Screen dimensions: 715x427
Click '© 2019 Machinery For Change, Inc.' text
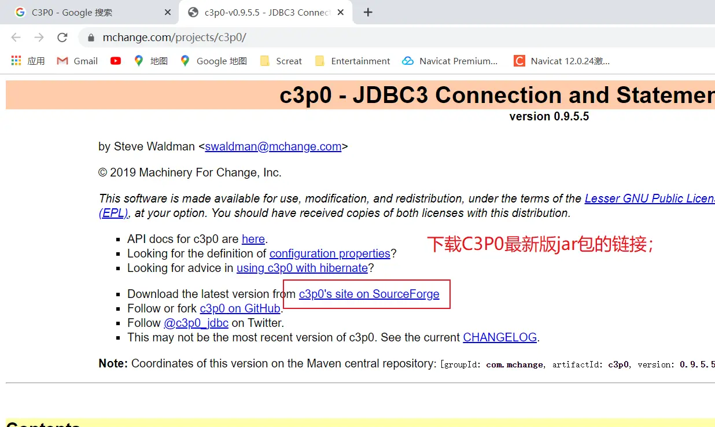[190, 172]
